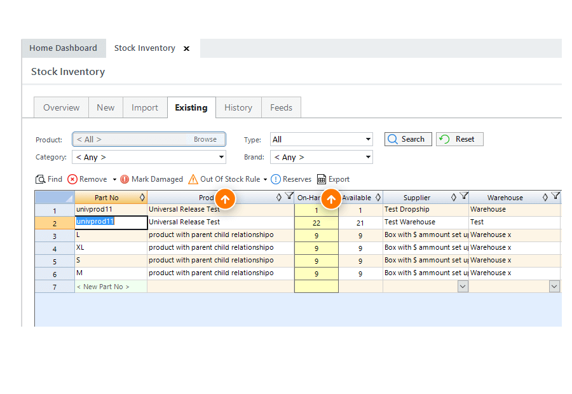
Task: Click the red Remove icon
Action: 72,179
